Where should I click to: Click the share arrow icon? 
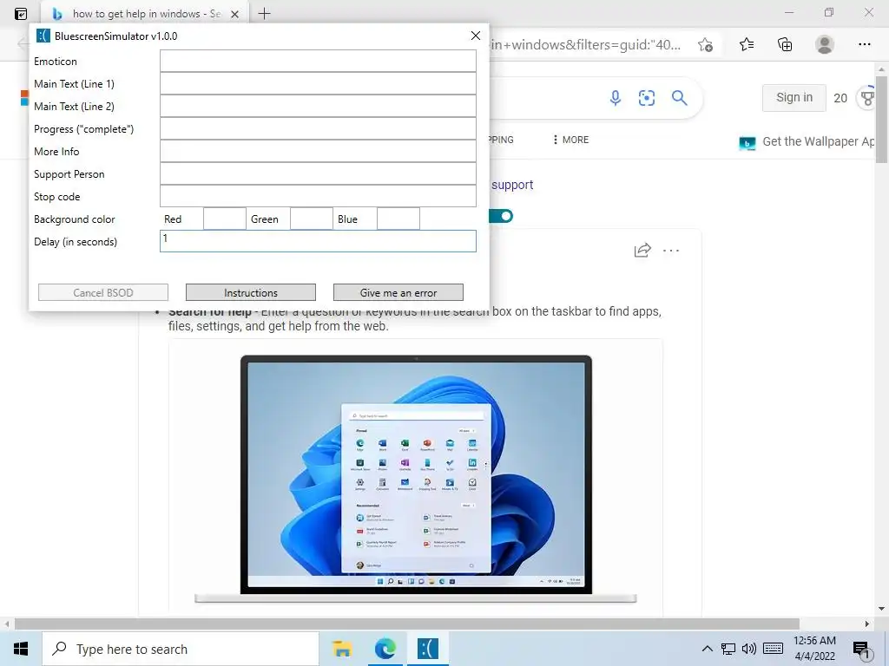(642, 250)
